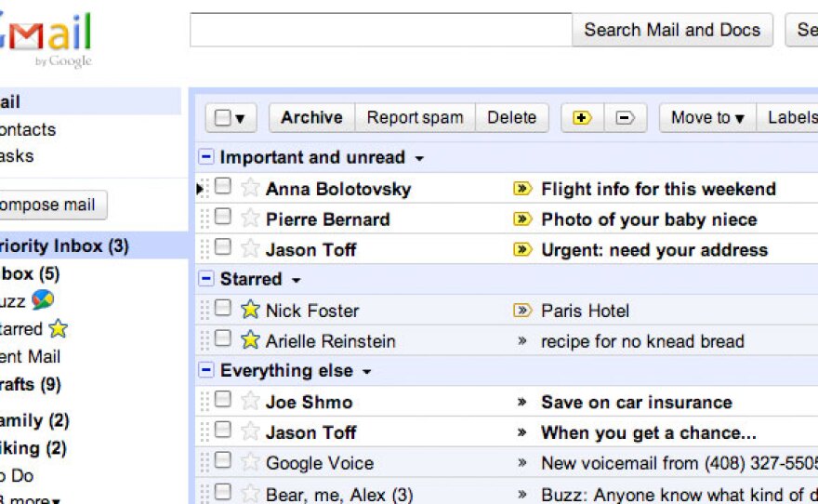
Task: Star the Joe Shmo email
Action: tap(249, 401)
